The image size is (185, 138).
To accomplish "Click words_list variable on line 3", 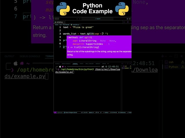I will (x=70, y=34).
